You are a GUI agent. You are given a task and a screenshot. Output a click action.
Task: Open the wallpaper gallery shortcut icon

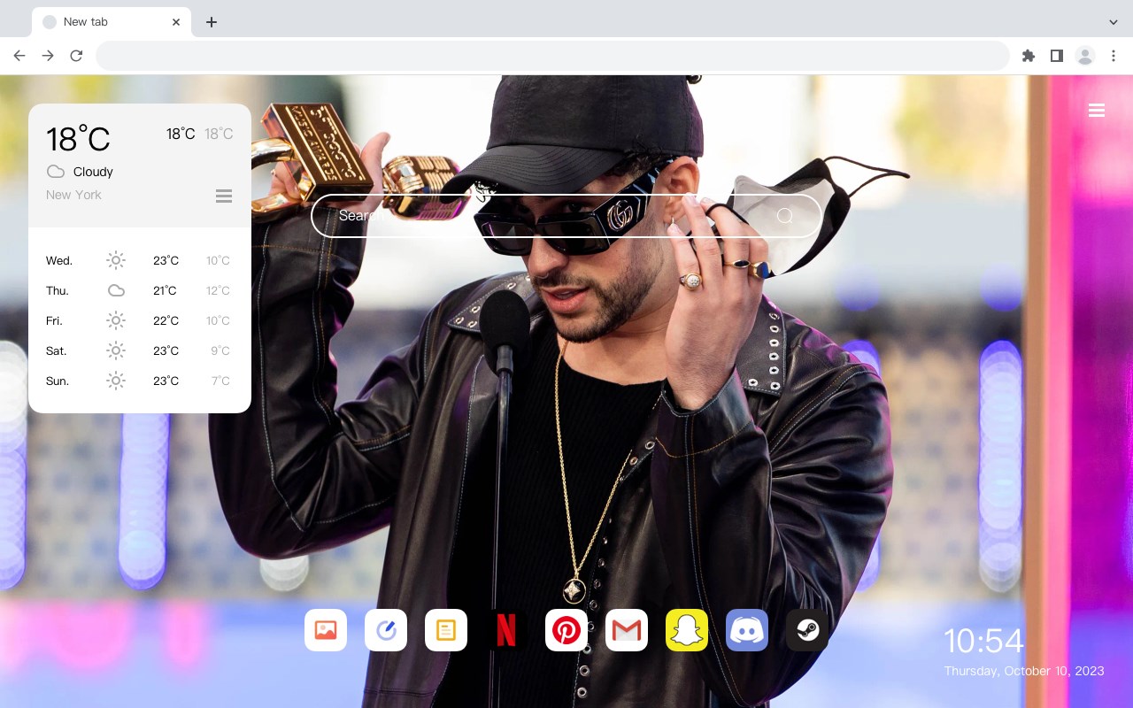326,630
